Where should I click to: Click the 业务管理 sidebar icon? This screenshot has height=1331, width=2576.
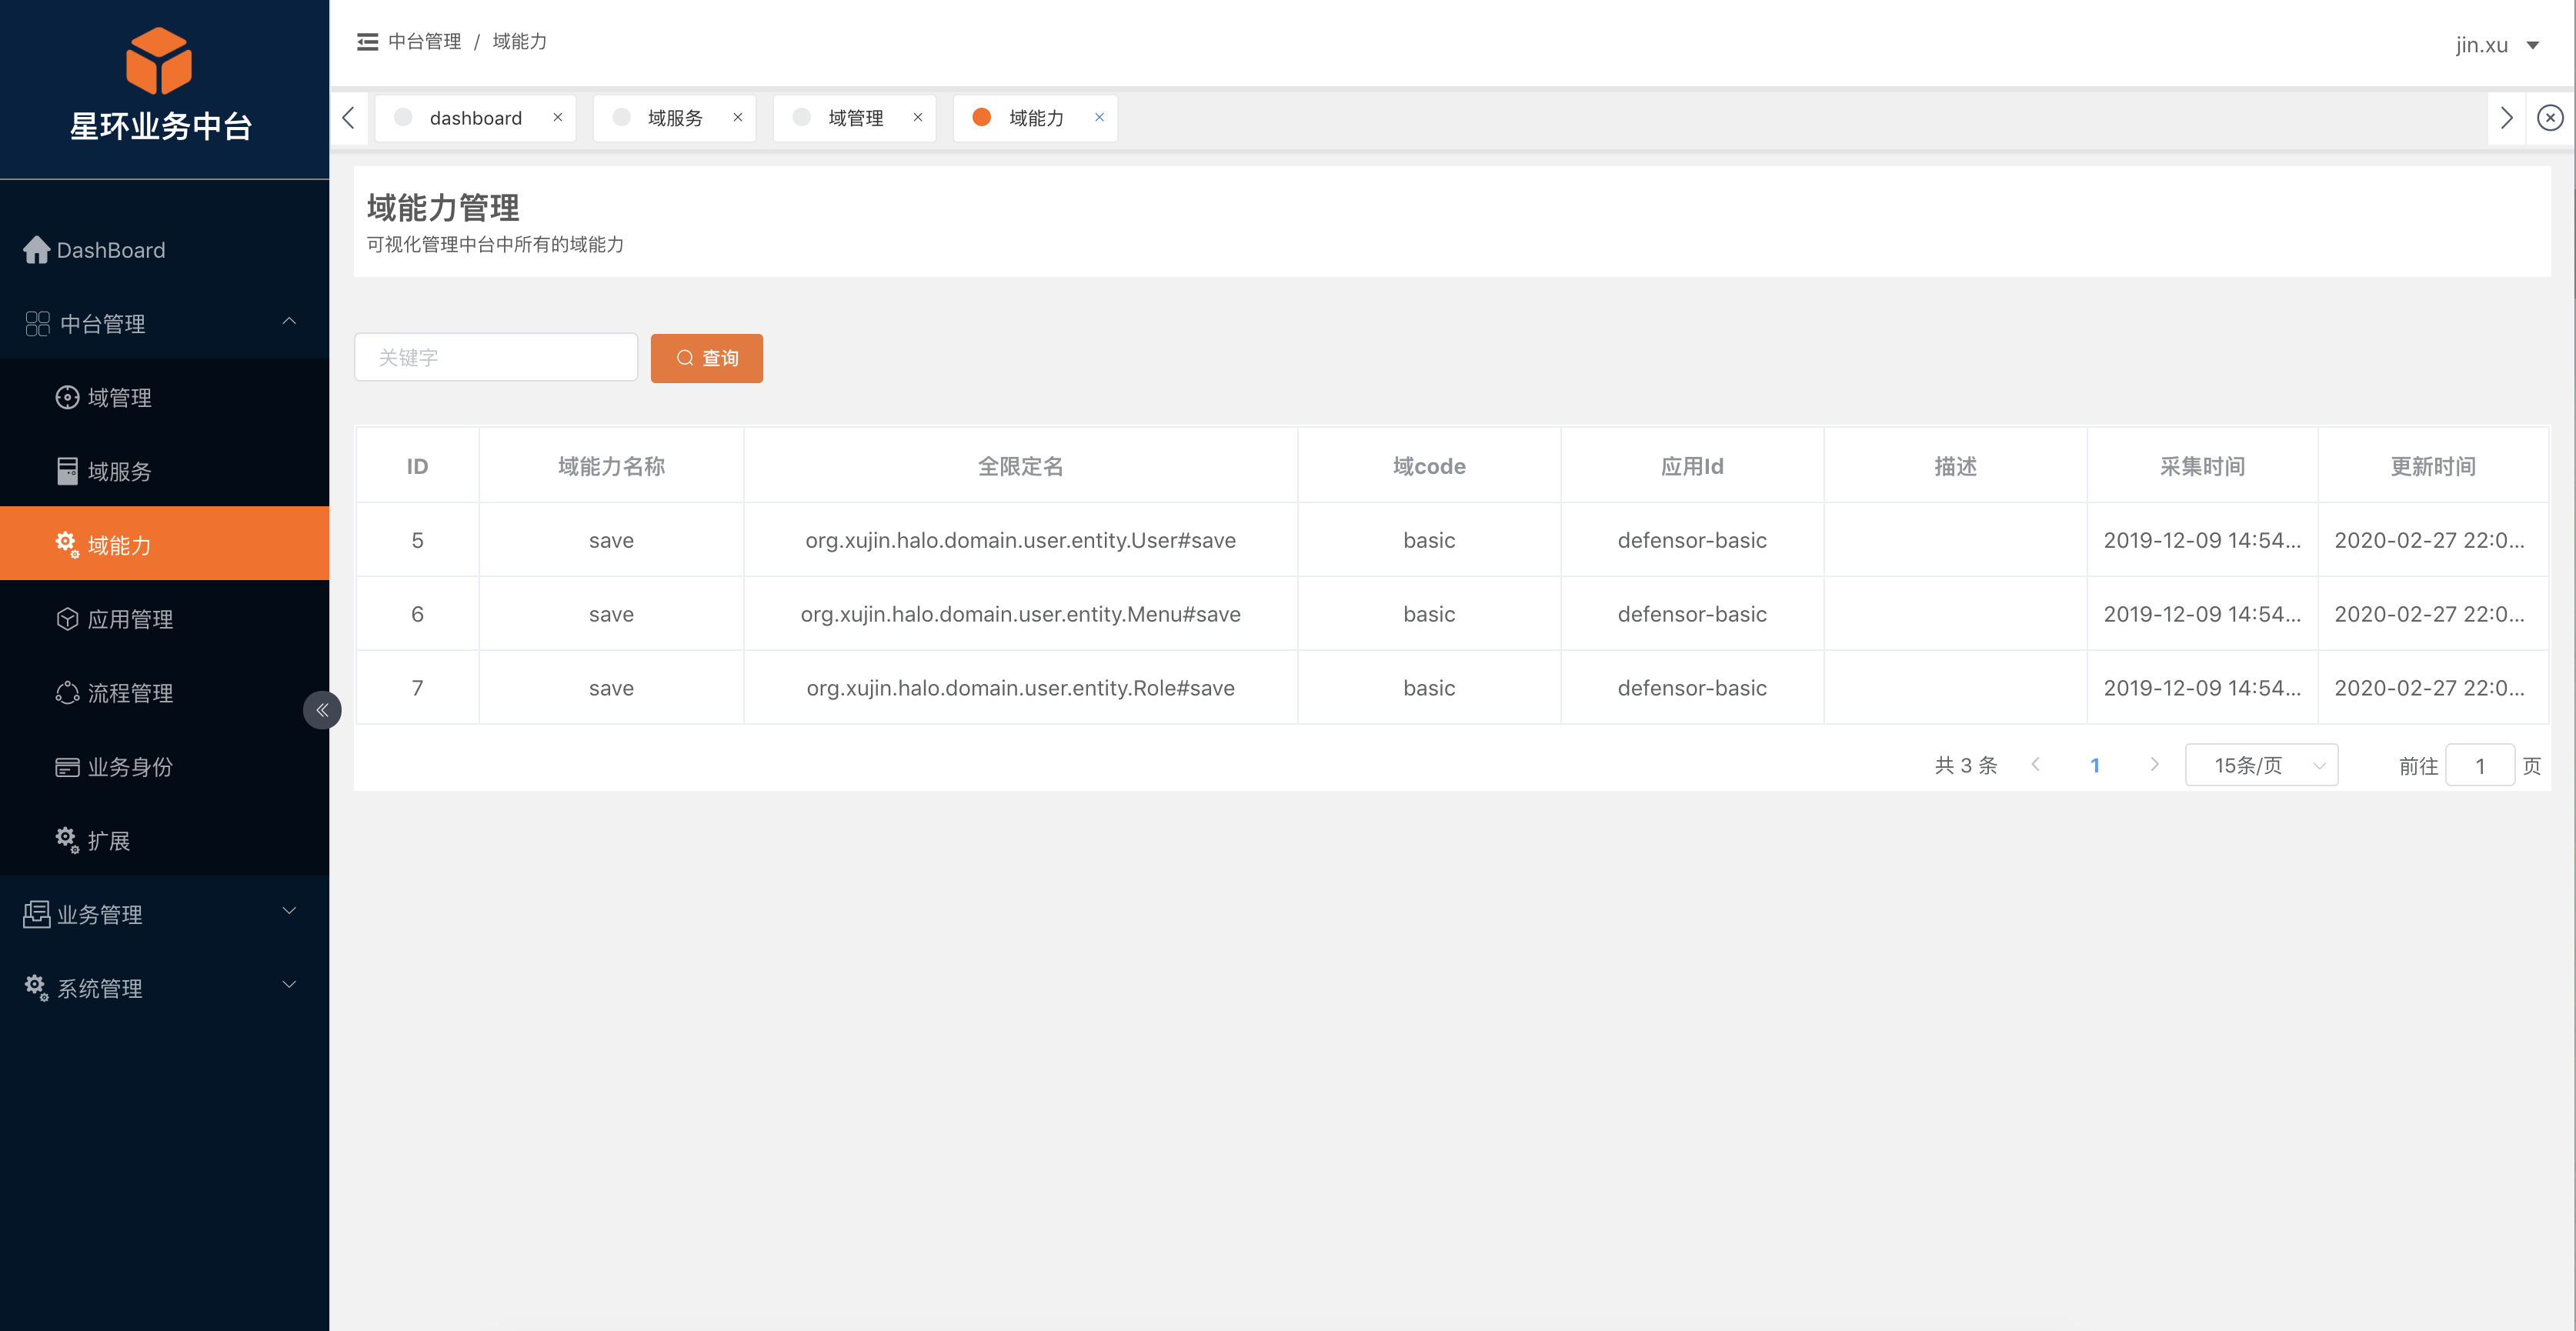(x=37, y=914)
